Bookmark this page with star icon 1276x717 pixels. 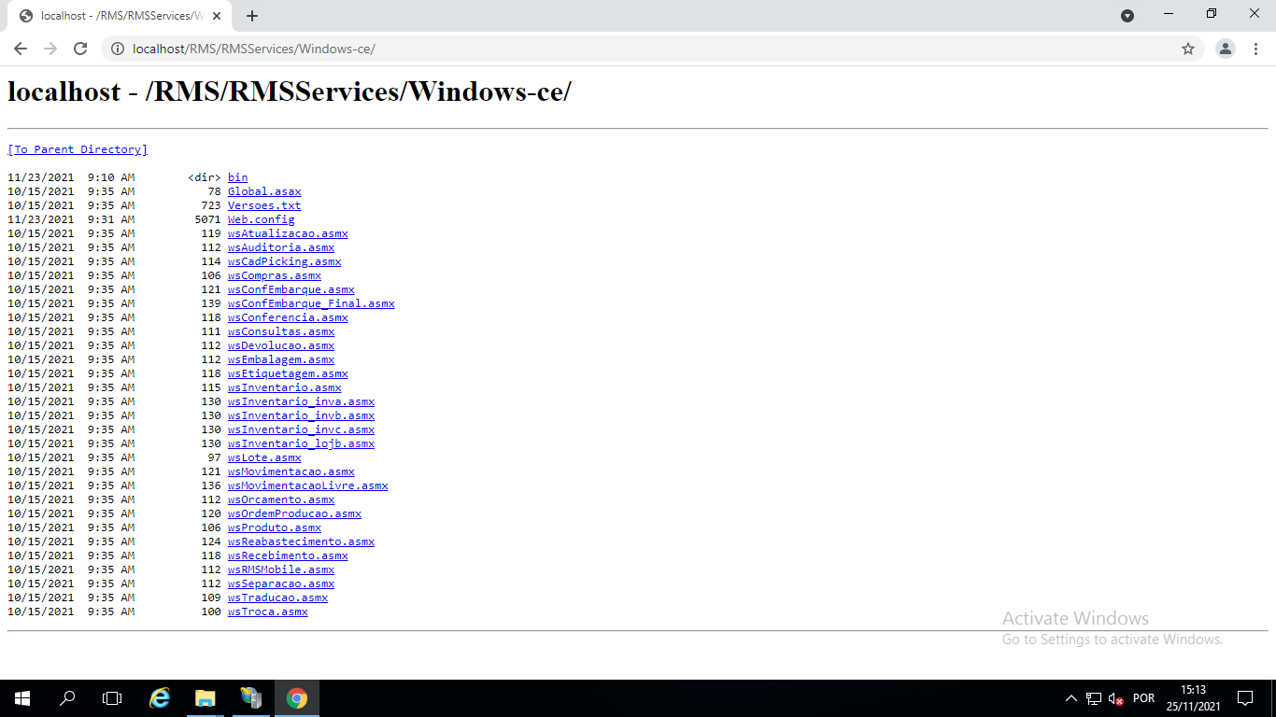coord(1188,49)
